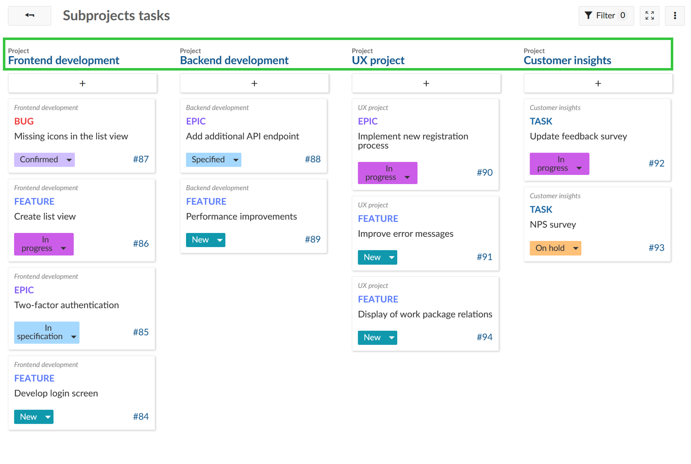Select the In progress badge on Create list view
The width and height of the screenshot is (691, 464).
pos(43,244)
